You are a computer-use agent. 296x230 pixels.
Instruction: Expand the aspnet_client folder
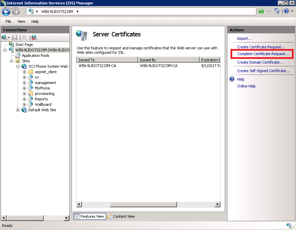pyautogui.click(x=24, y=72)
